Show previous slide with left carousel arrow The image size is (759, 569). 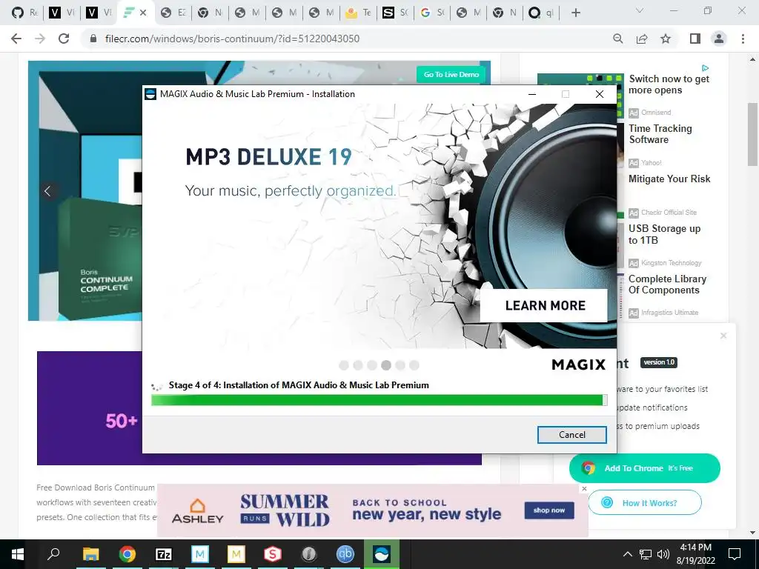47,191
